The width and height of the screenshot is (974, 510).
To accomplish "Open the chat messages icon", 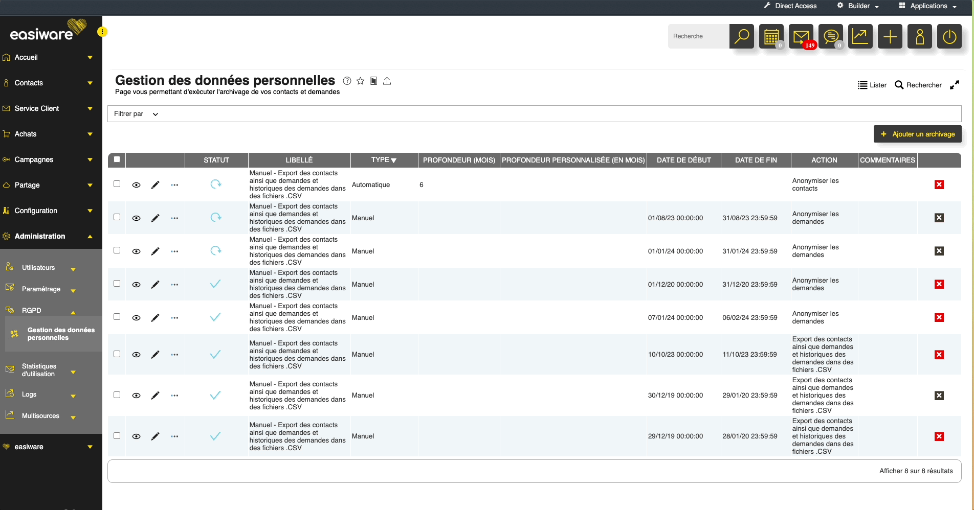I will click(x=830, y=36).
